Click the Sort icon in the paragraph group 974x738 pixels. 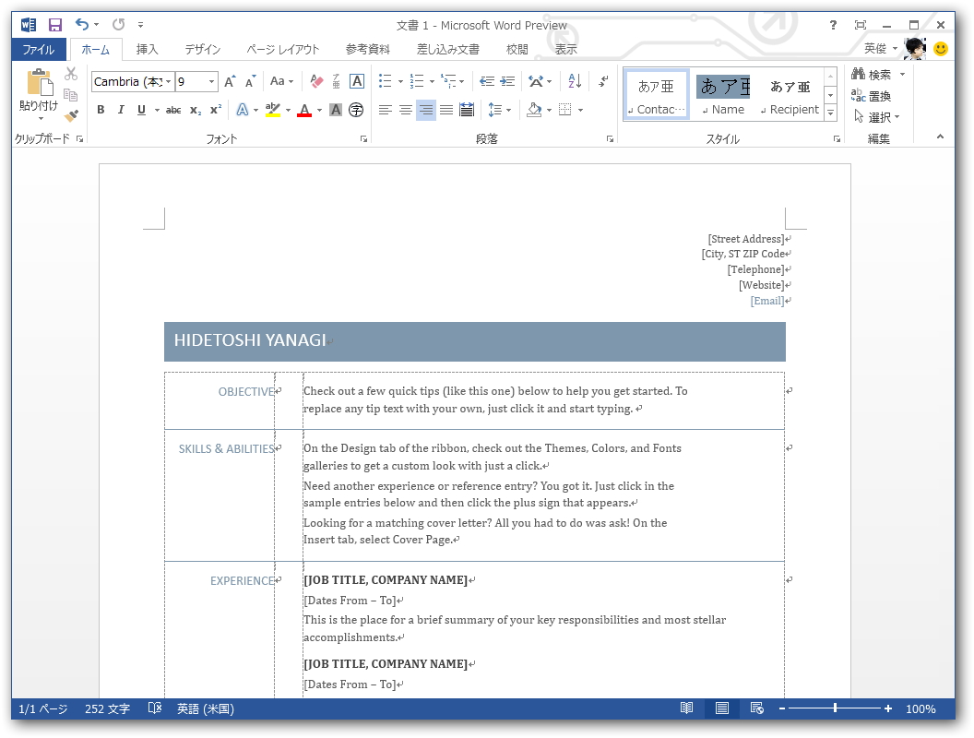[575, 80]
